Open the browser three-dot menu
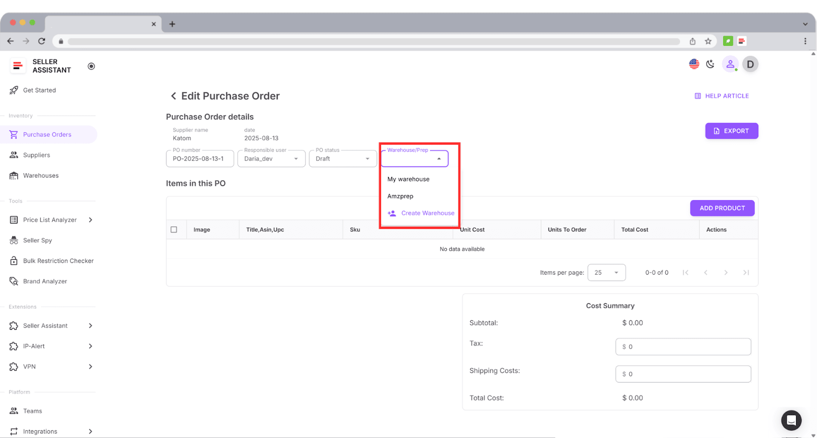The height and width of the screenshot is (438, 817). (805, 41)
